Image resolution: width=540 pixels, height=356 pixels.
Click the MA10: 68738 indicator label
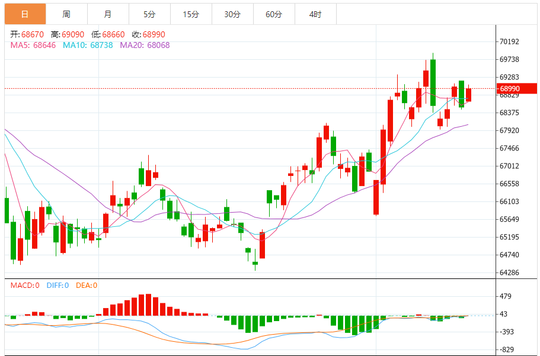point(88,45)
